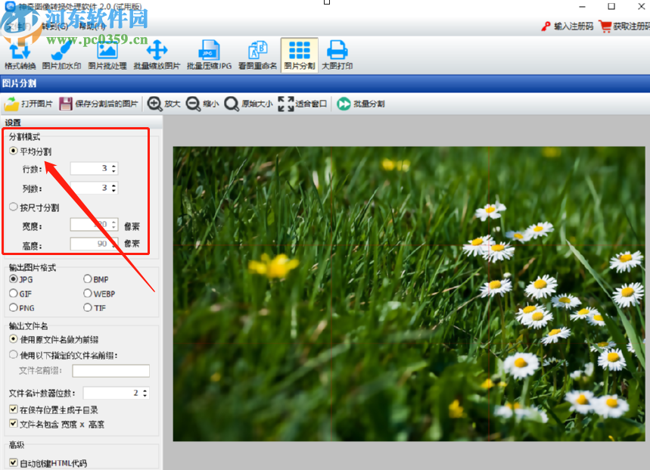Toggle 在保存位置生成子目录 checkbox
The image size is (650, 470).
tap(14, 409)
